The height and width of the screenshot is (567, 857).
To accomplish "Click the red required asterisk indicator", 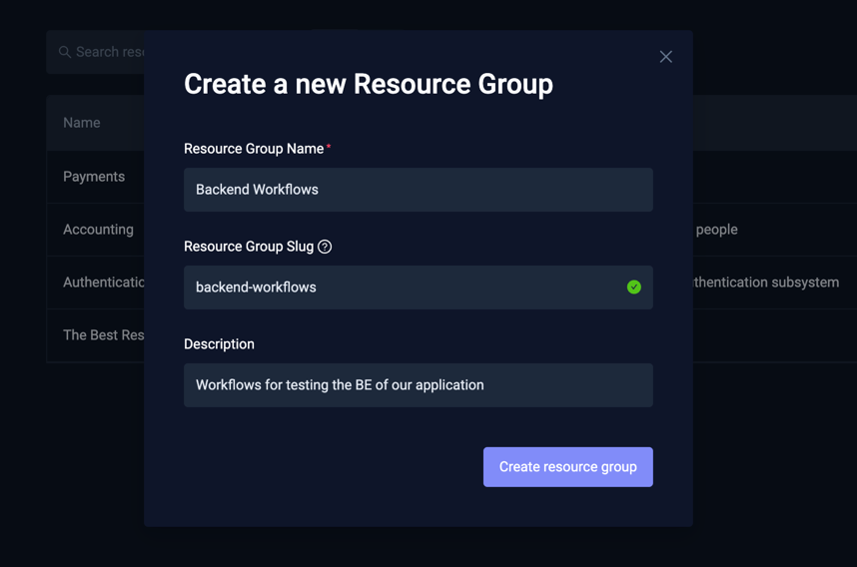I will (329, 148).
